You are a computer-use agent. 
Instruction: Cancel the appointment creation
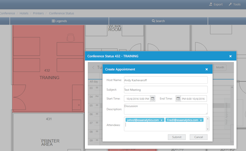(x=198, y=137)
